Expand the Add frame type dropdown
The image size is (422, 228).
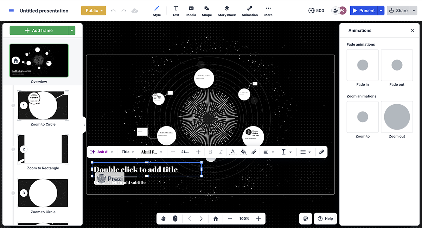pos(72,31)
